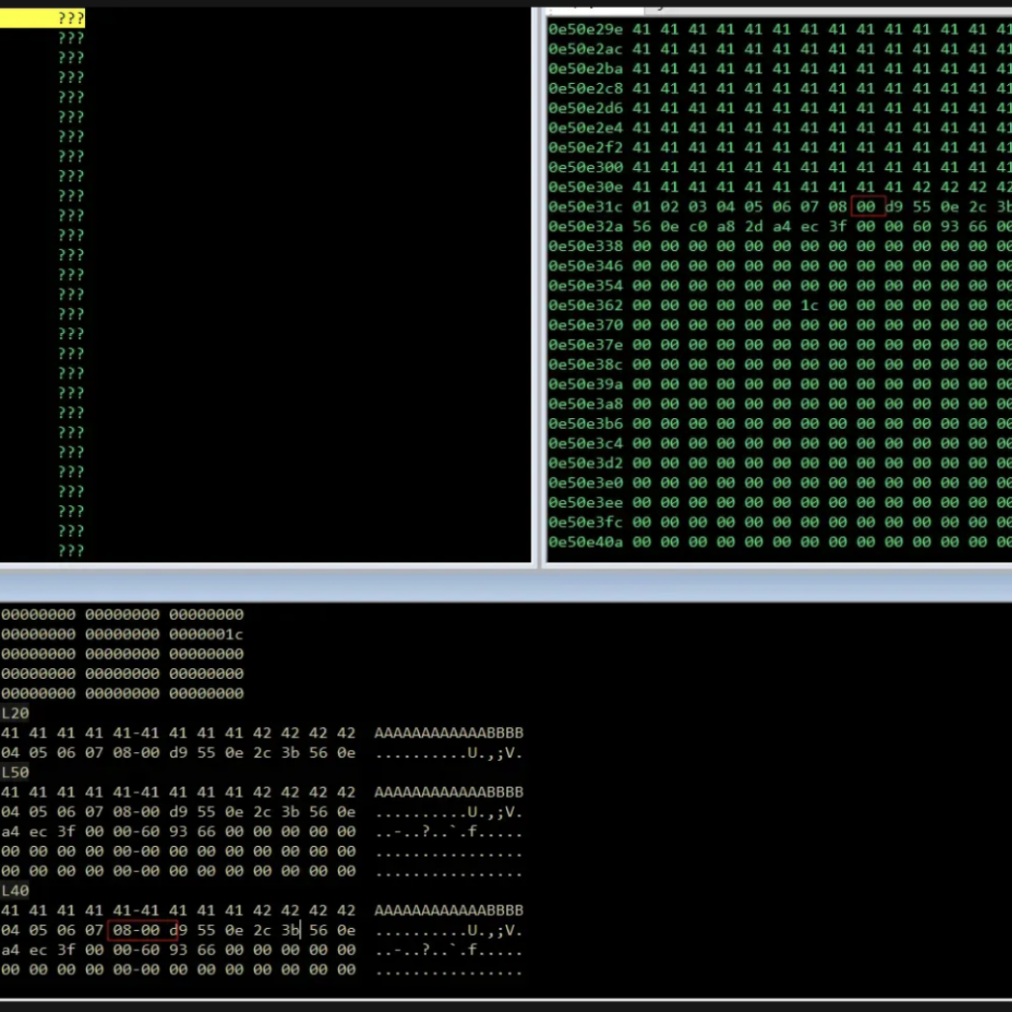Click memory address 0e50e2d6
1012x1012 pixels.
(585, 108)
